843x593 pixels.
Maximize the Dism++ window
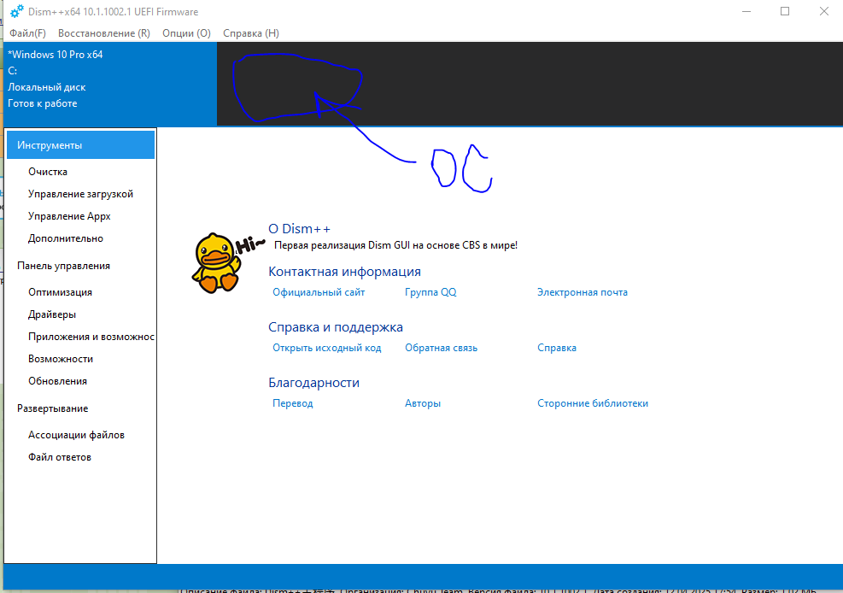click(785, 11)
